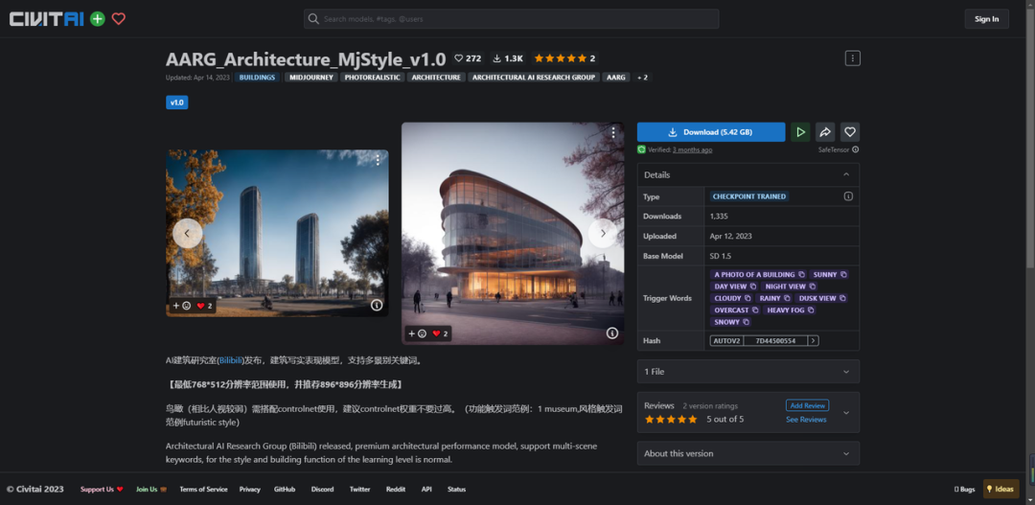Open the See Reviews link

(806, 420)
